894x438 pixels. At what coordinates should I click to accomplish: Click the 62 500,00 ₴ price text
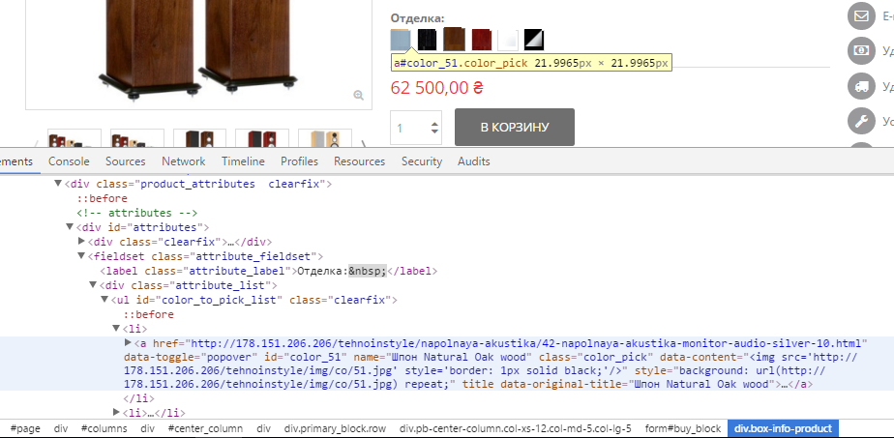point(437,88)
